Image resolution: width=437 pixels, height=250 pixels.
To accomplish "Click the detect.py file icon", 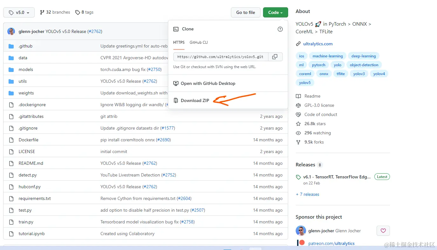I will (x=11, y=175).
